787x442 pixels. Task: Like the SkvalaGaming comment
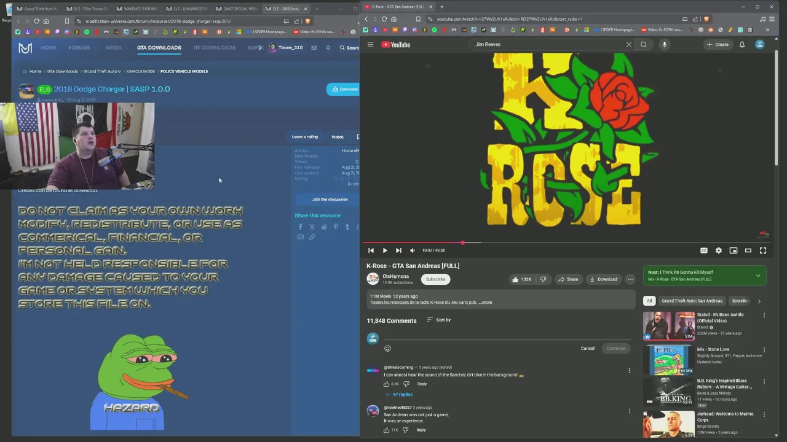[x=387, y=384]
